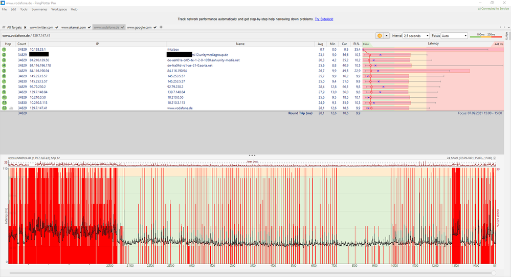Click the hop 2 green circle icon
This screenshot has width=511, height=277.
coord(4,55)
